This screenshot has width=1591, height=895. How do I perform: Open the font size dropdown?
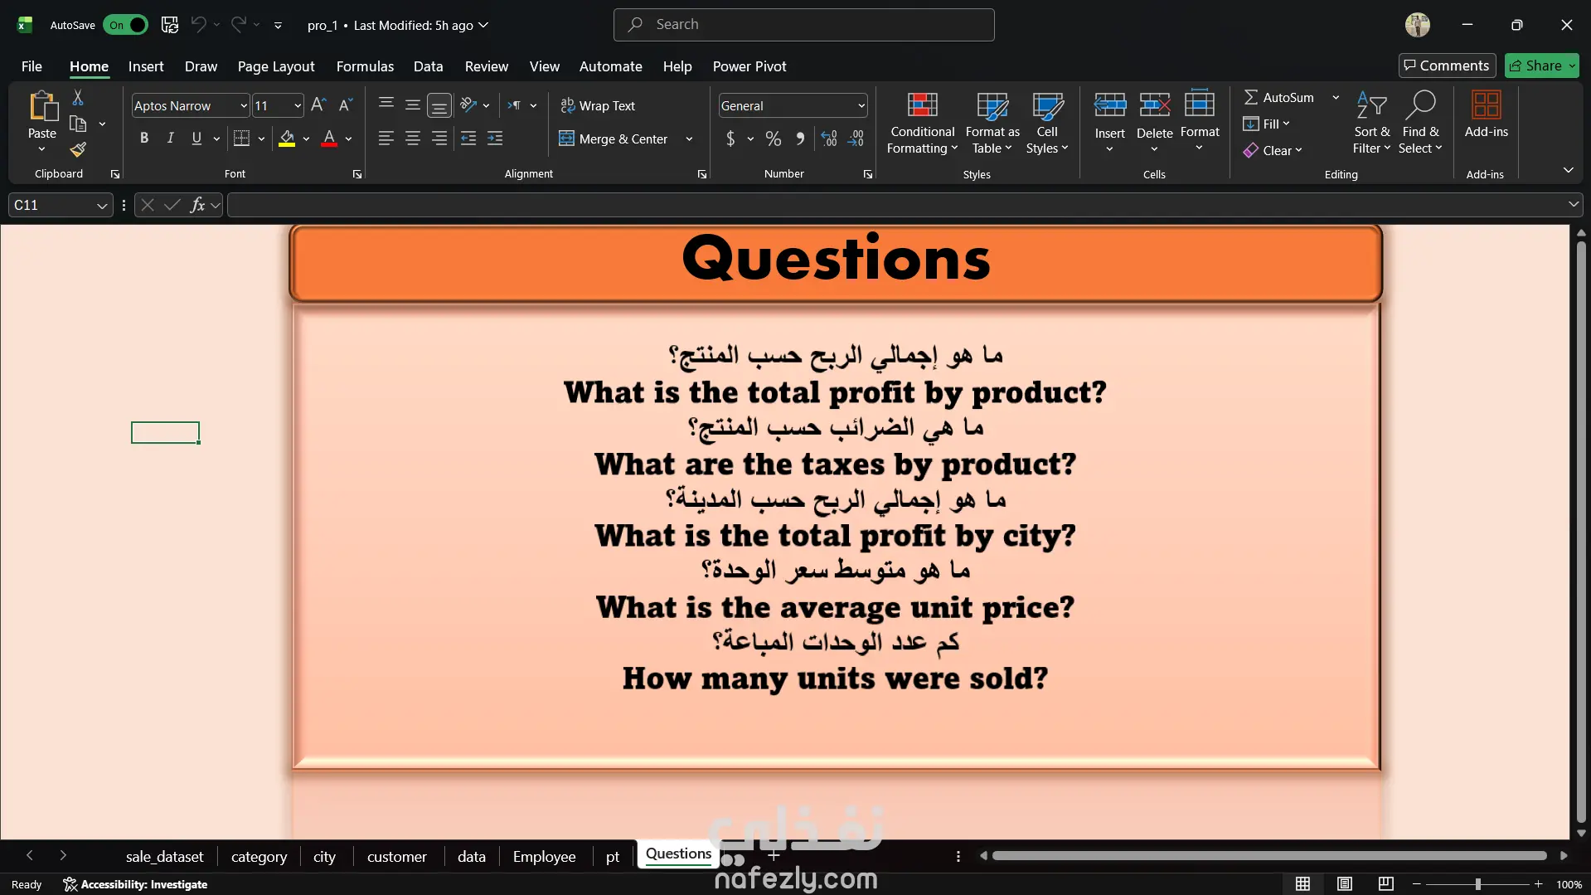point(298,106)
